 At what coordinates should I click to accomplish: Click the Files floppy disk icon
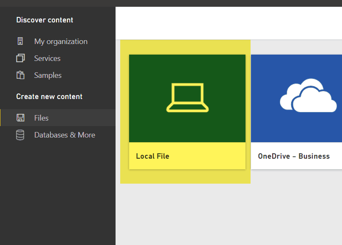point(20,118)
